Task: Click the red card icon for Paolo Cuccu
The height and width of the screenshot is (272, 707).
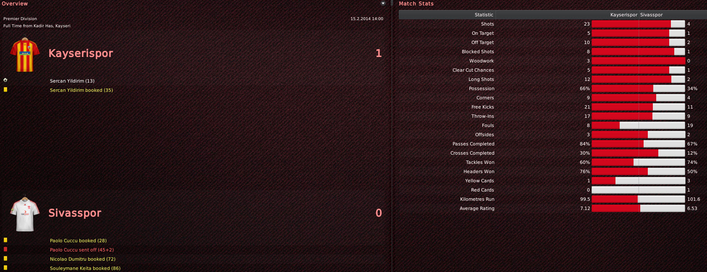Action: click(x=5, y=249)
